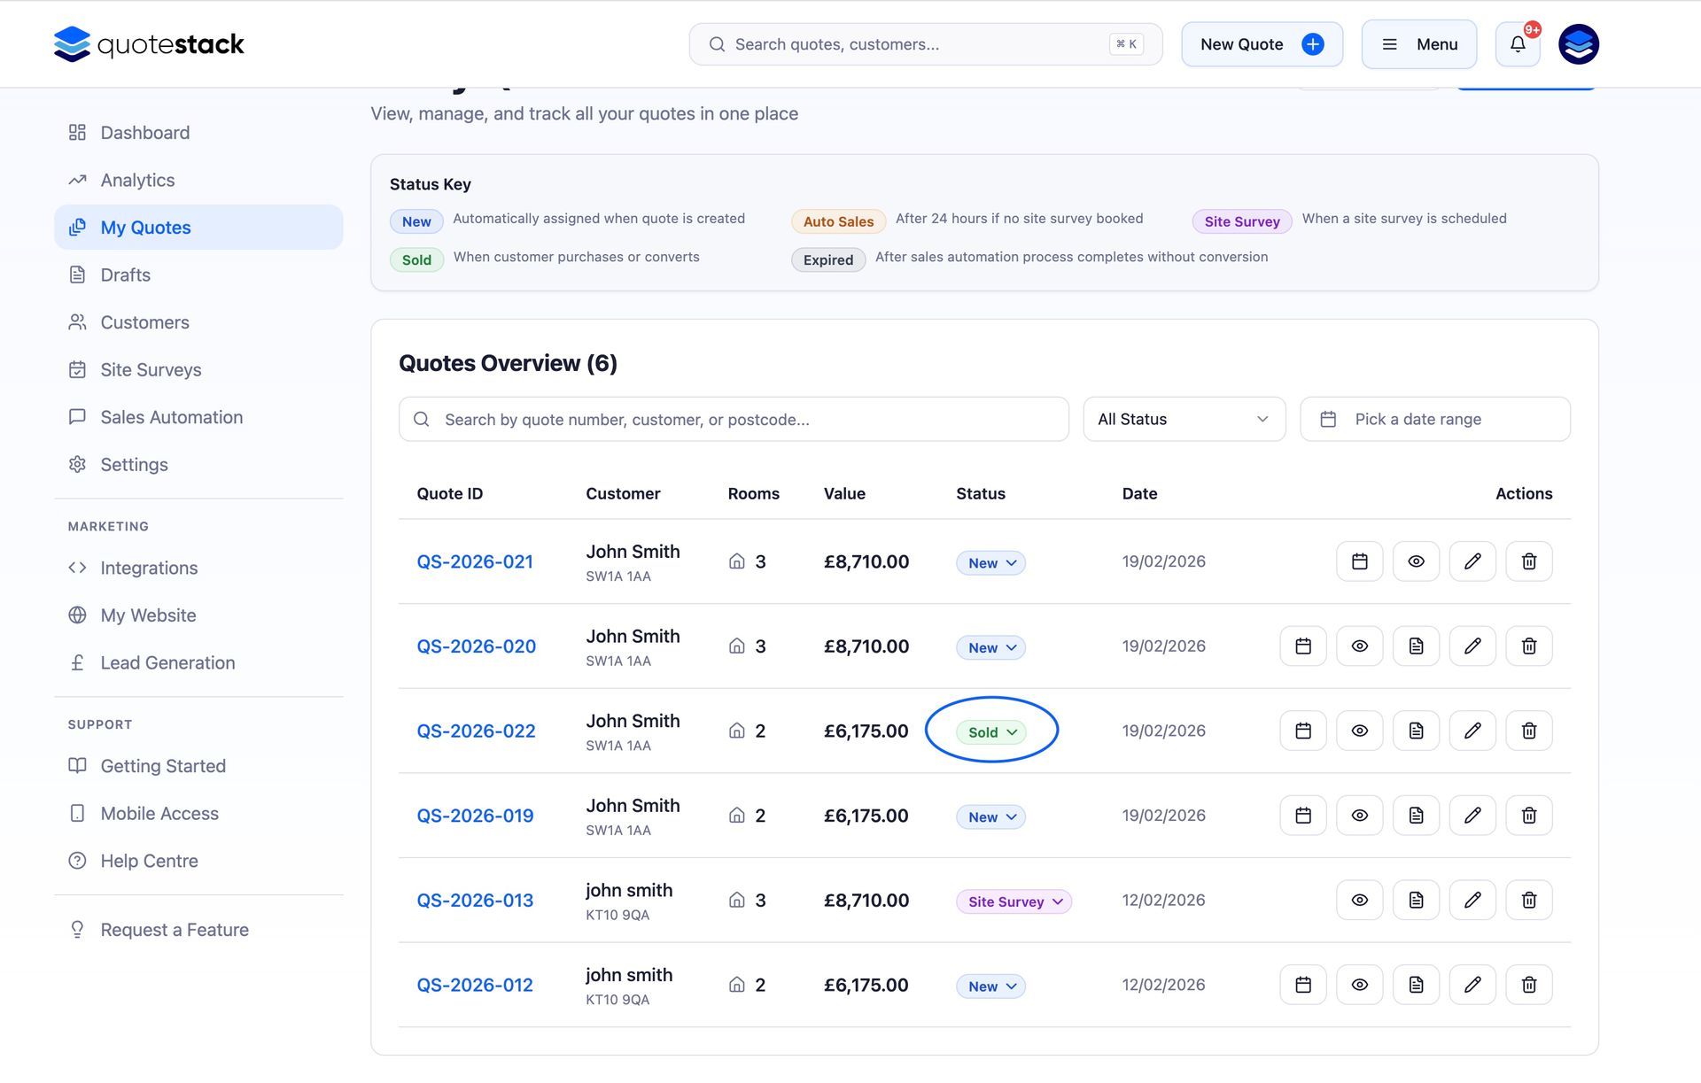Viewport: 1701px width, 1083px height.
Task: Open user profile avatar icon
Action: pos(1578,44)
